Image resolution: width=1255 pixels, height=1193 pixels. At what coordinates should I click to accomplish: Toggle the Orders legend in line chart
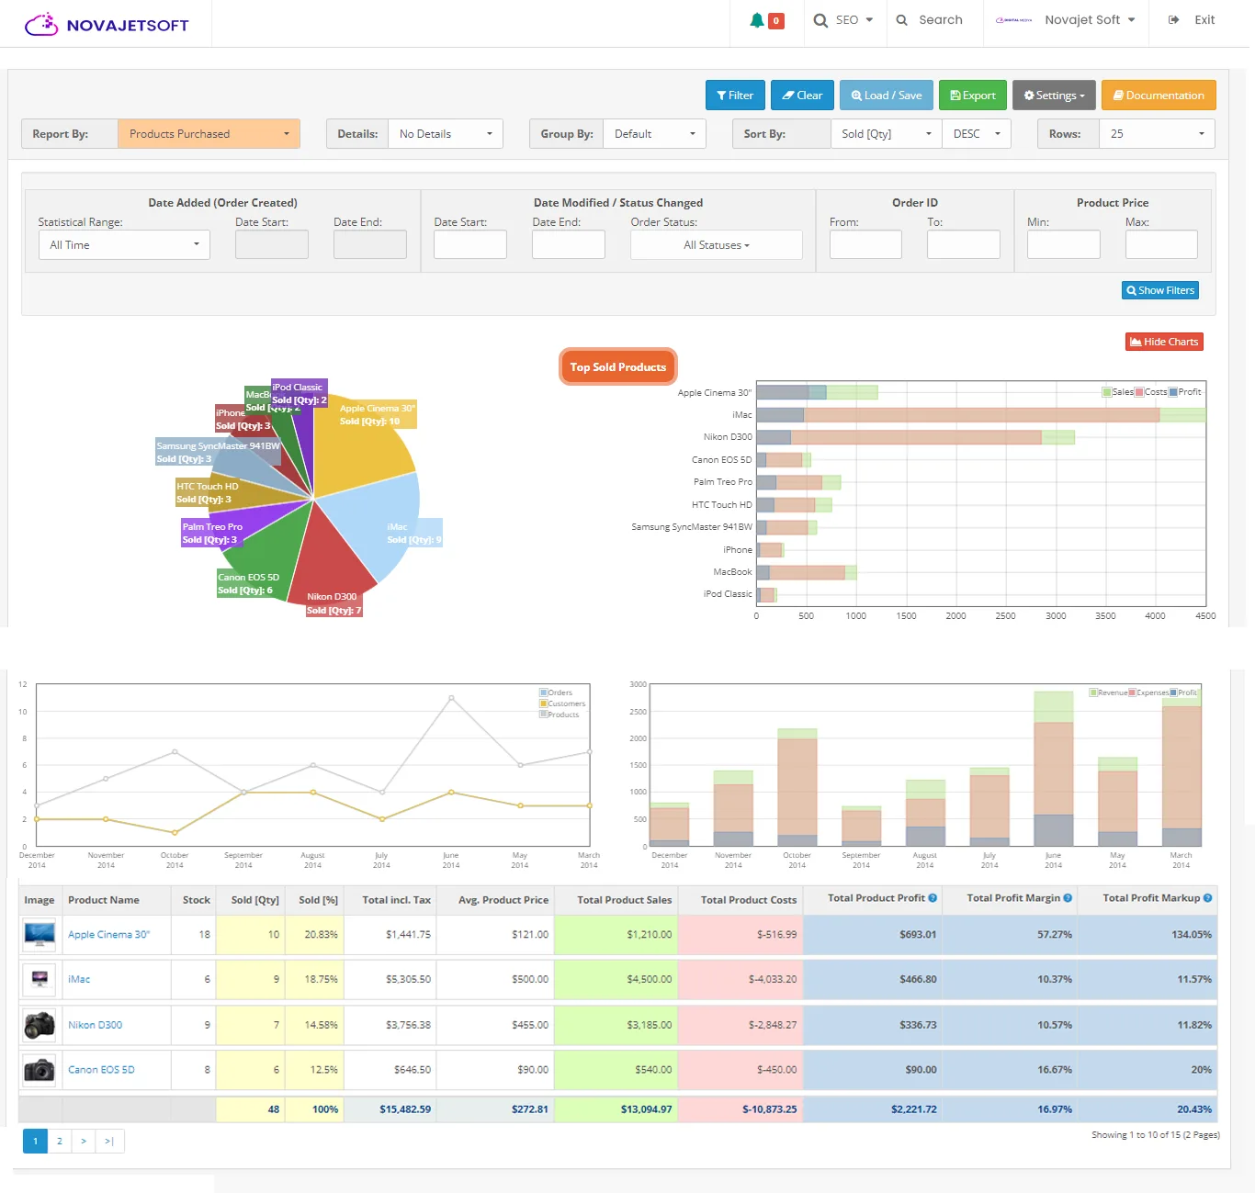pyautogui.click(x=556, y=692)
